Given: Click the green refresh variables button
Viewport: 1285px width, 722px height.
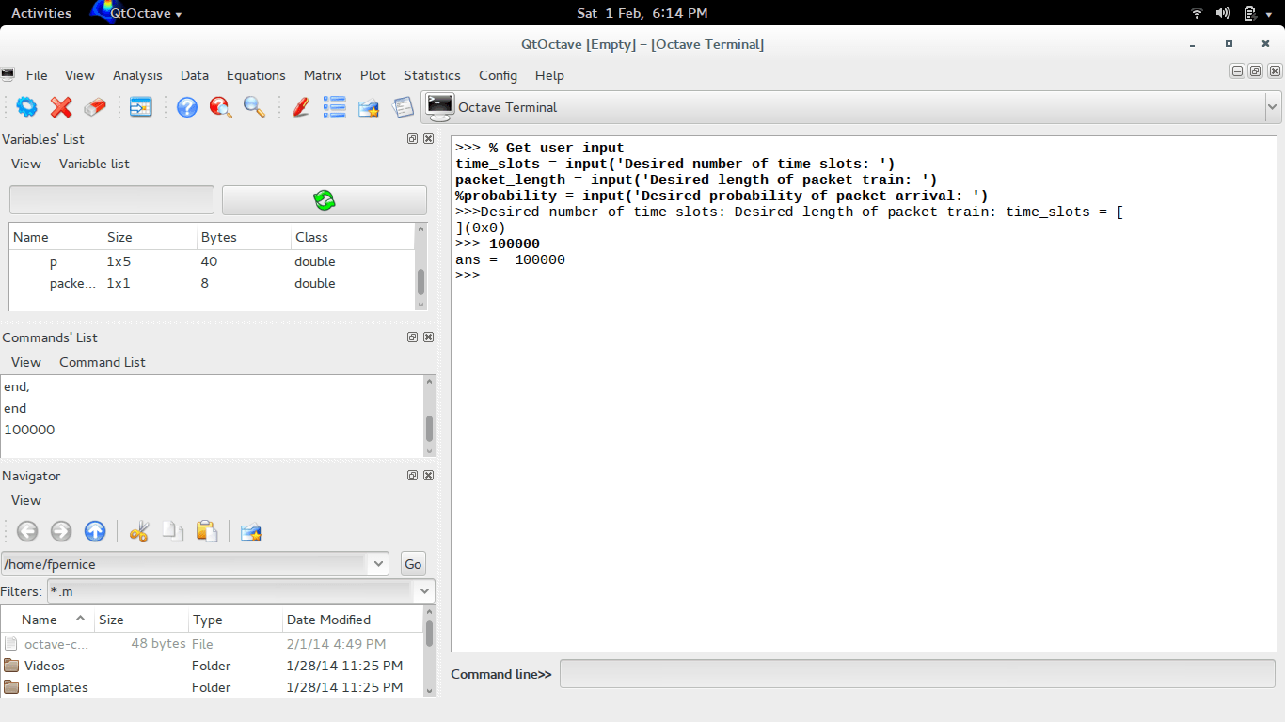Looking at the screenshot, I should [x=325, y=199].
